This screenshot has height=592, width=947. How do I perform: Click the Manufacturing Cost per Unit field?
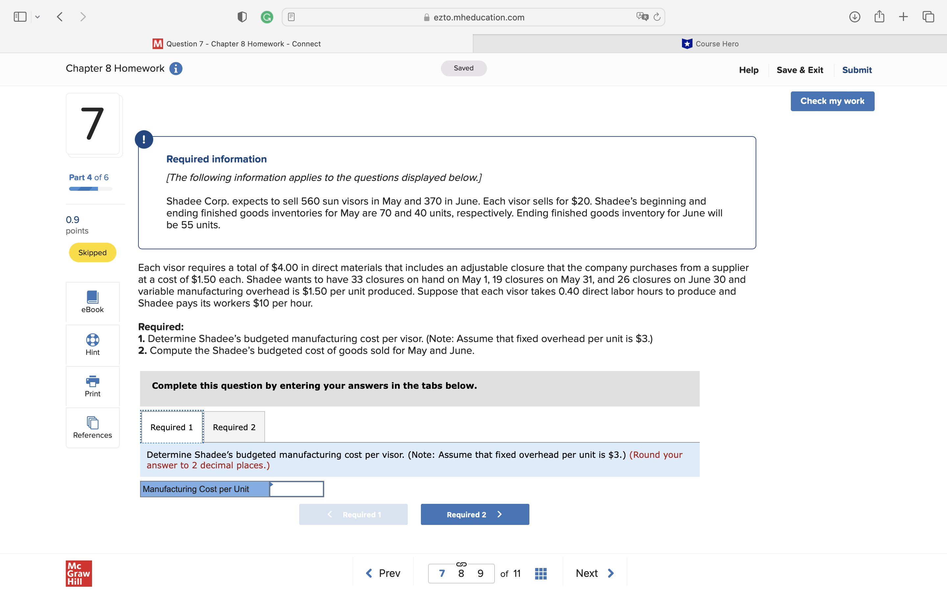tap(297, 489)
